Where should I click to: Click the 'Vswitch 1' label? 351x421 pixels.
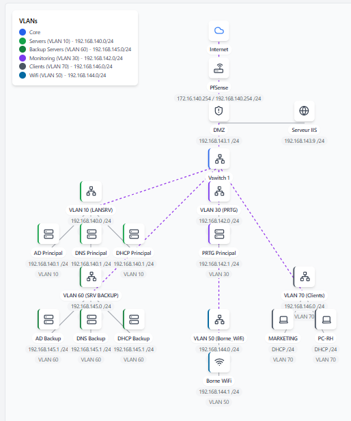(x=219, y=178)
